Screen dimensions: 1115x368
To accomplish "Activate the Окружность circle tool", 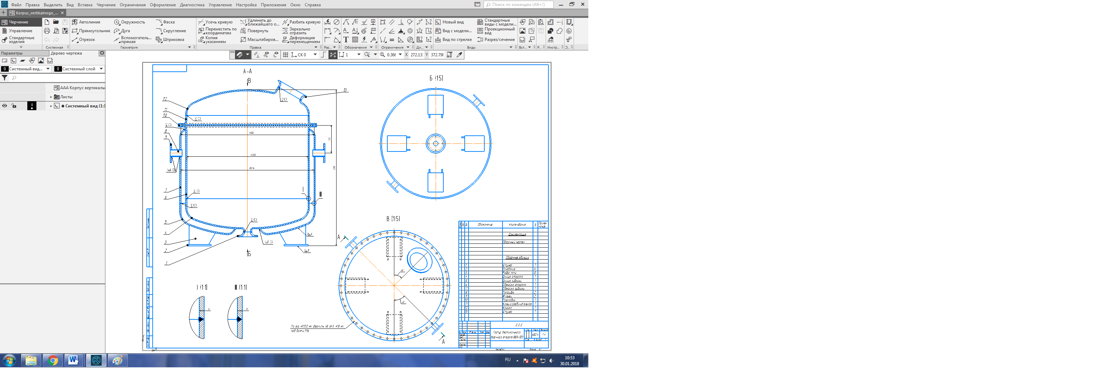I will (x=130, y=22).
